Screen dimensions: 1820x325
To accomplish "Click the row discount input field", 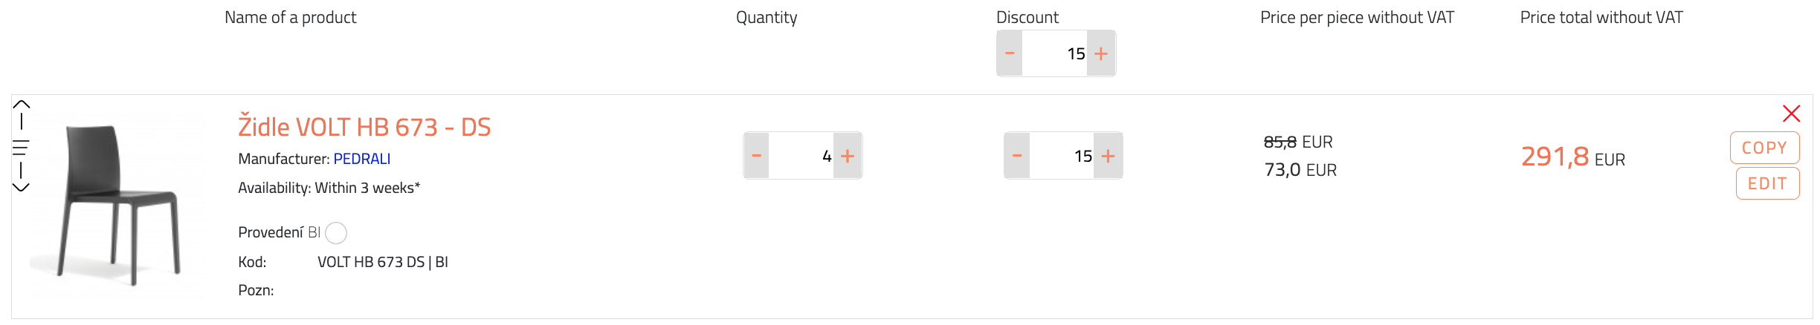I will 1062,156.
